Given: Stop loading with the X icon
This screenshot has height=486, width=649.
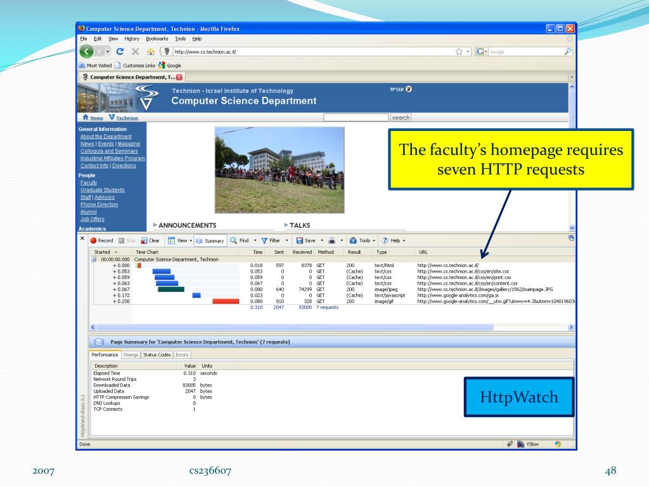Looking at the screenshot, I should [136, 52].
